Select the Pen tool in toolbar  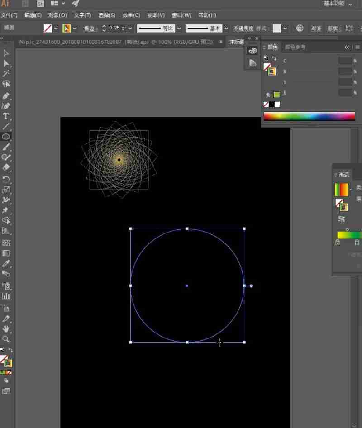click(6, 96)
